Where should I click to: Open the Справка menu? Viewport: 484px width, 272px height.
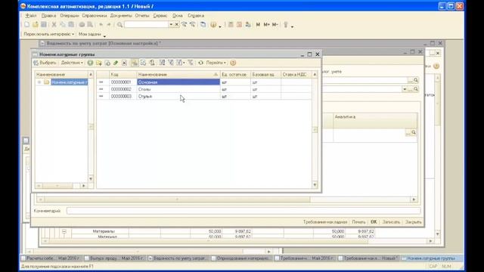[196, 15]
